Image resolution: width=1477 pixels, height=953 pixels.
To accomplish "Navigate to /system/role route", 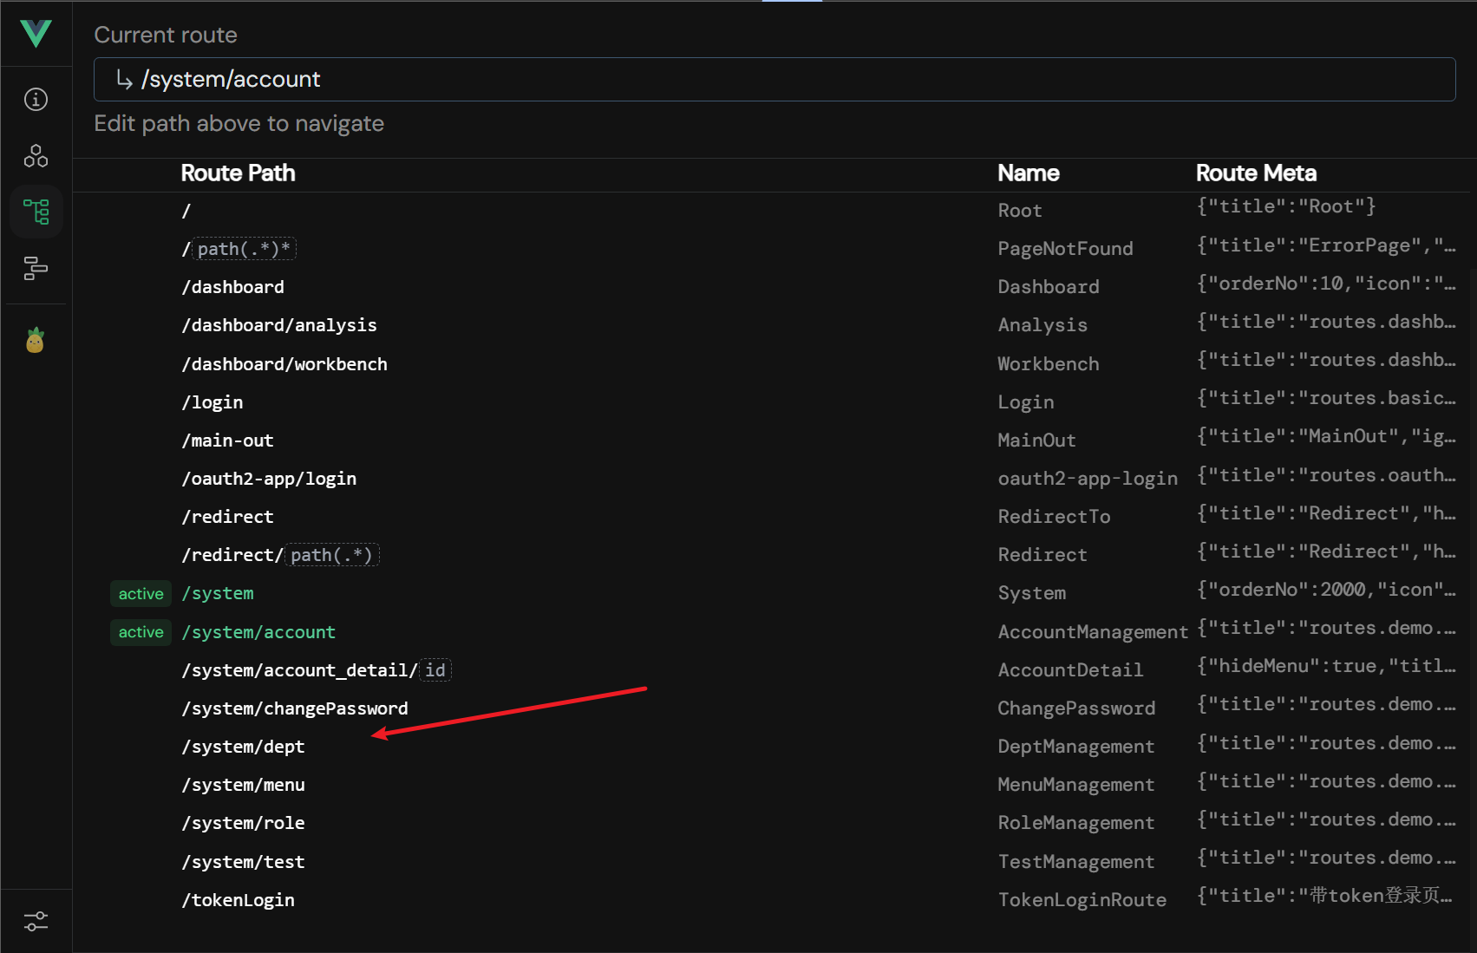I will 243,823.
